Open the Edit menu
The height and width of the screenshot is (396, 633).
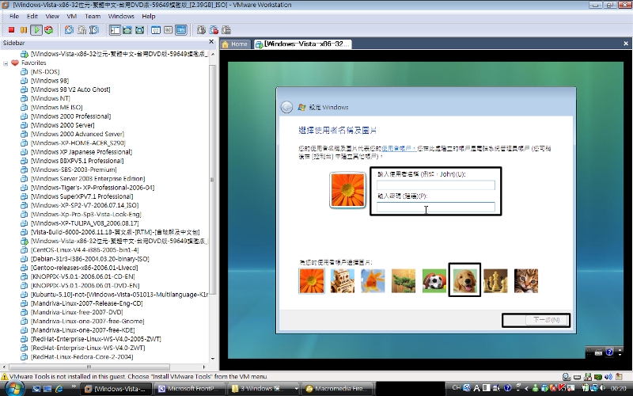[32, 16]
